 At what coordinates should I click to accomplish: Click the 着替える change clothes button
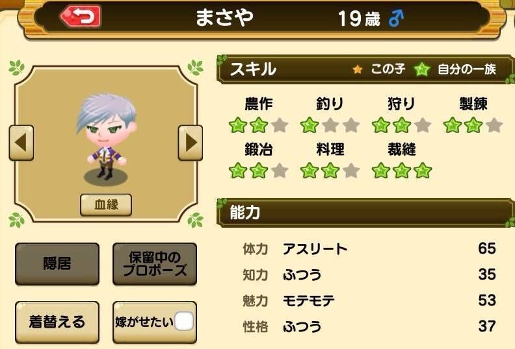(57, 322)
